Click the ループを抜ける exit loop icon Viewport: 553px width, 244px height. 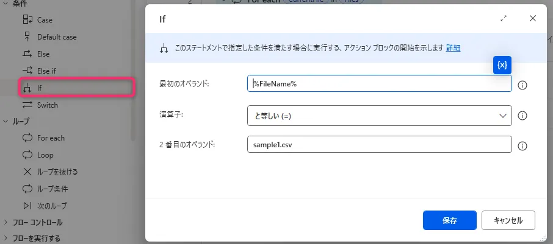pos(27,172)
